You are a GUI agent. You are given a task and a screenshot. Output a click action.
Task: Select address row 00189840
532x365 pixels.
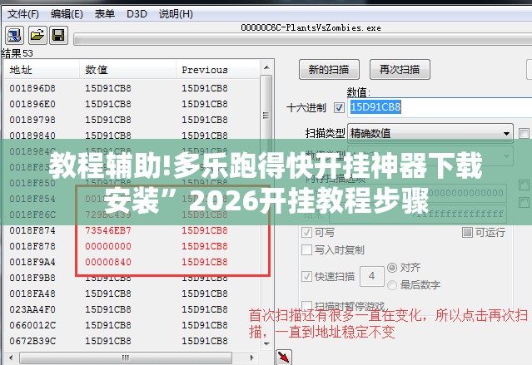click(x=132, y=136)
